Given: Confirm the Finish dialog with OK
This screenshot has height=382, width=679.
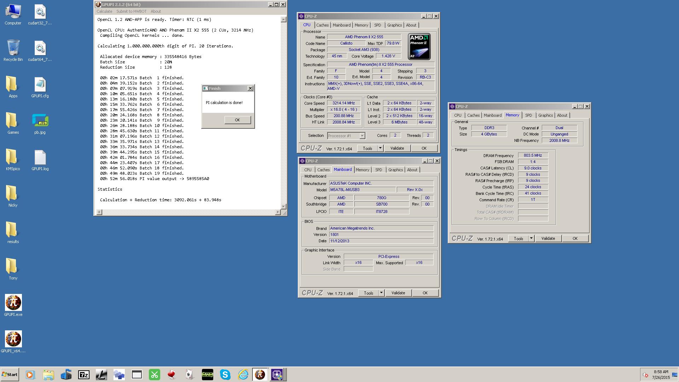Looking at the screenshot, I should [x=237, y=120].
